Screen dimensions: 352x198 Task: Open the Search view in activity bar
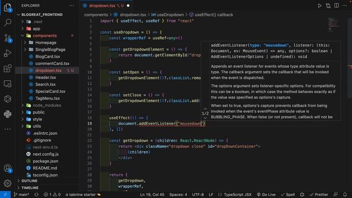pyautogui.click(x=7, y=23)
